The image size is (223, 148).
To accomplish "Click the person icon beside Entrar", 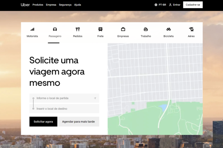I will (170, 5).
